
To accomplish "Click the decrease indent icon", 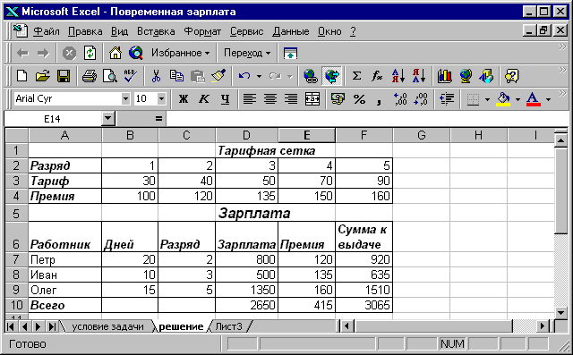I will click(x=447, y=99).
